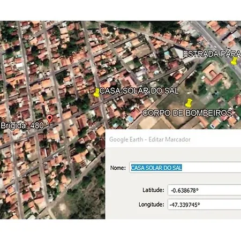The width and height of the screenshot is (241, 241).
Task: Click the highlighted CASA SOLAR DO SAL name text
Action: 156,168
